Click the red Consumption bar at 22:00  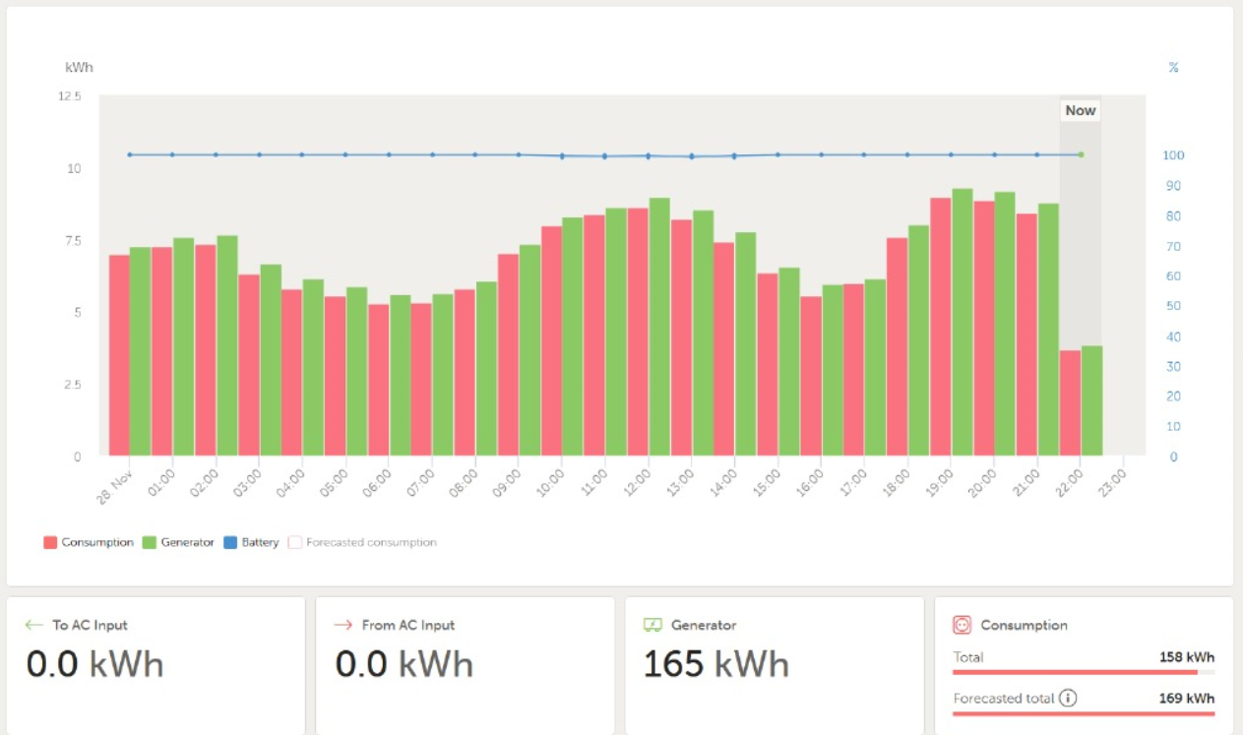click(1070, 403)
